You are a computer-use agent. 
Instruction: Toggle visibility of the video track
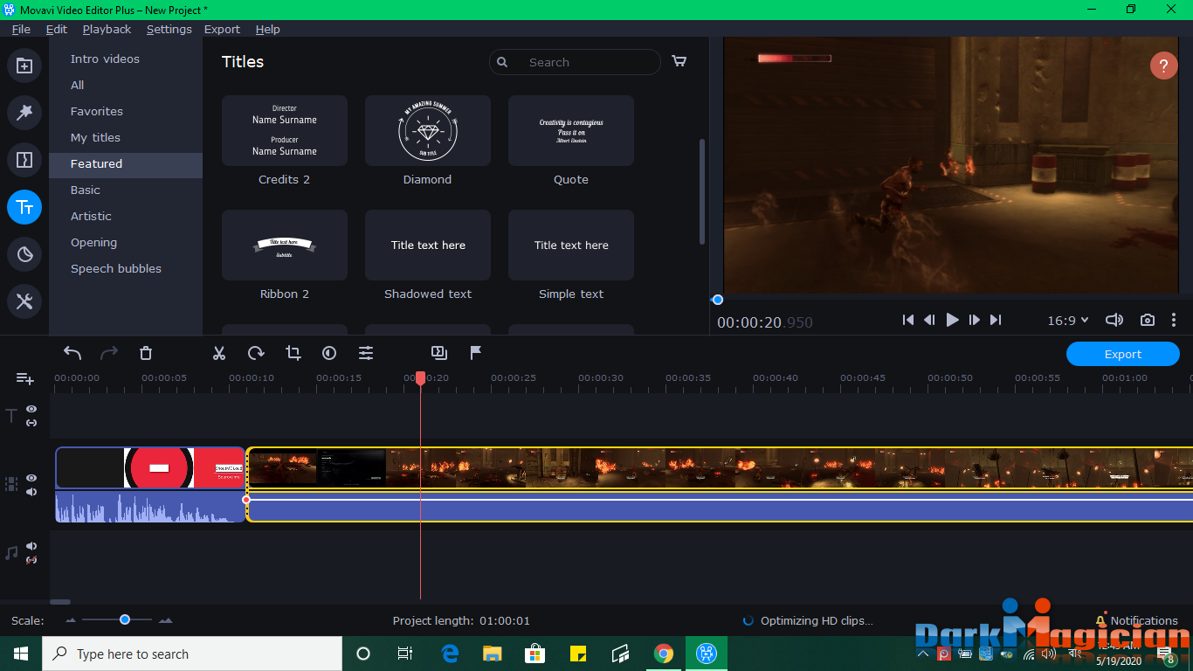pos(31,478)
